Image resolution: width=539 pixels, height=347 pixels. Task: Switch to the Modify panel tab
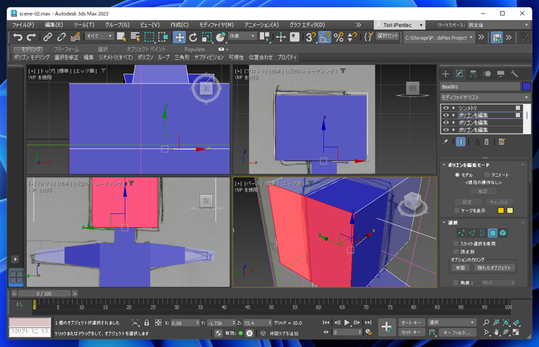point(459,73)
